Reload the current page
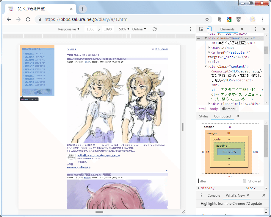Screen dimensions: 271x217 [28, 19]
